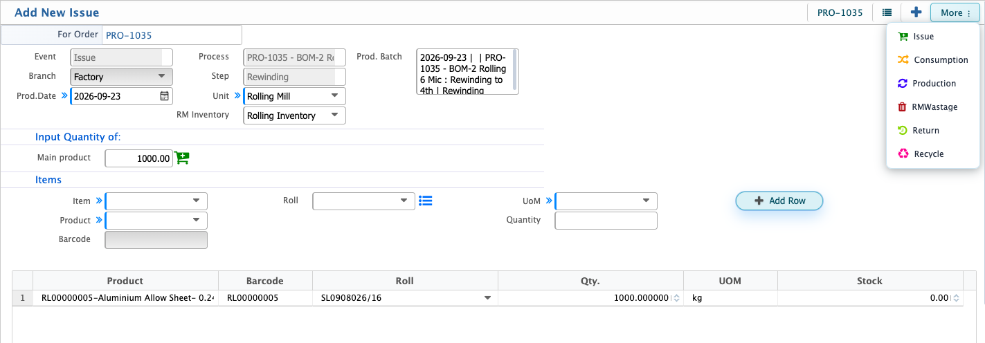Click the double-arrow icon beside Product
The width and height of the screenshot is (985, 343).
click(x=99, y=221)
